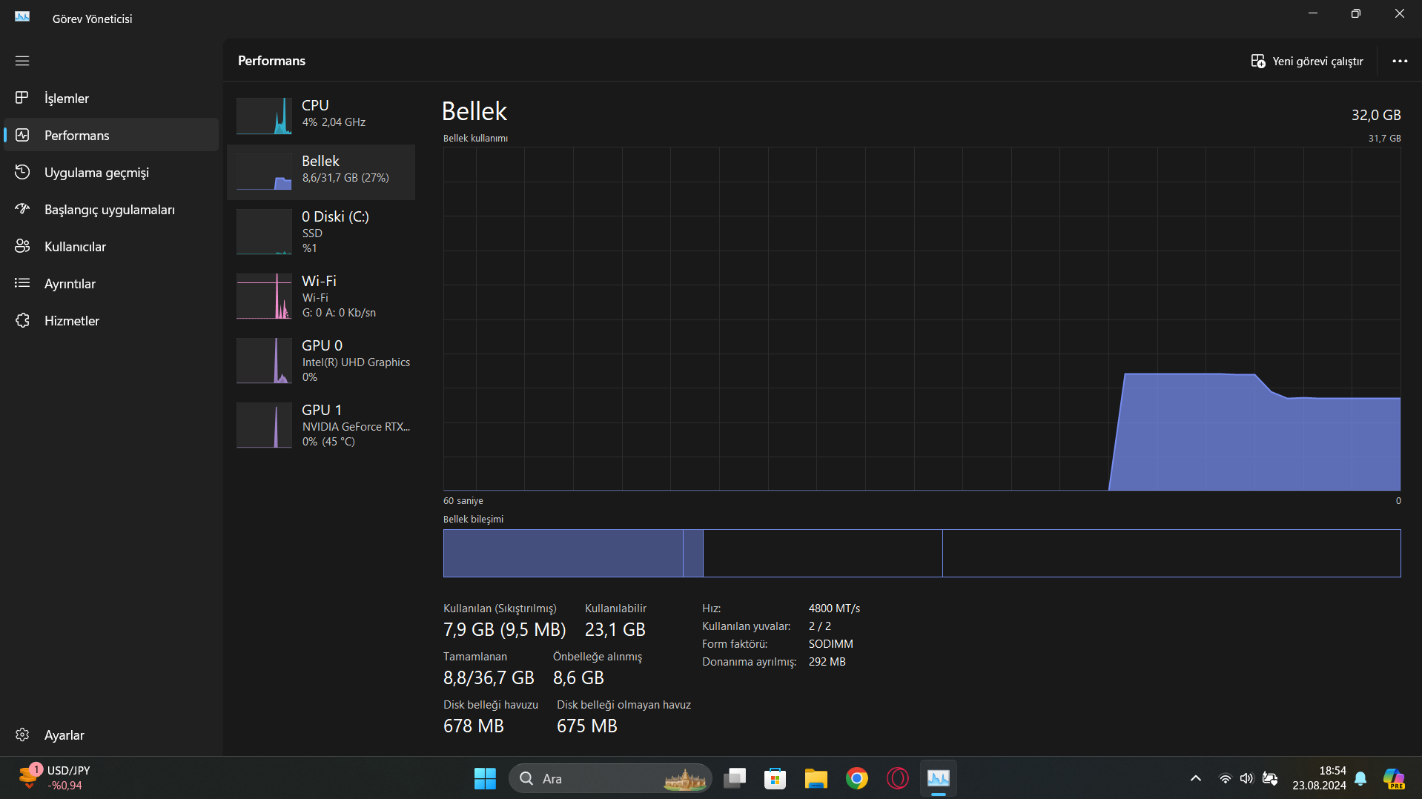Open Google Chrome from the taskbar
Screen dimensions: 1422x799
(x=856, y=778)
